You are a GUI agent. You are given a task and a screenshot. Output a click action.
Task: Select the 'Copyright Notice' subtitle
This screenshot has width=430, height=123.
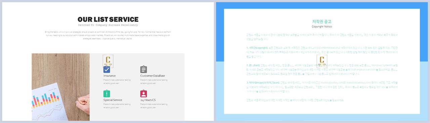click(x=322, y=26)
